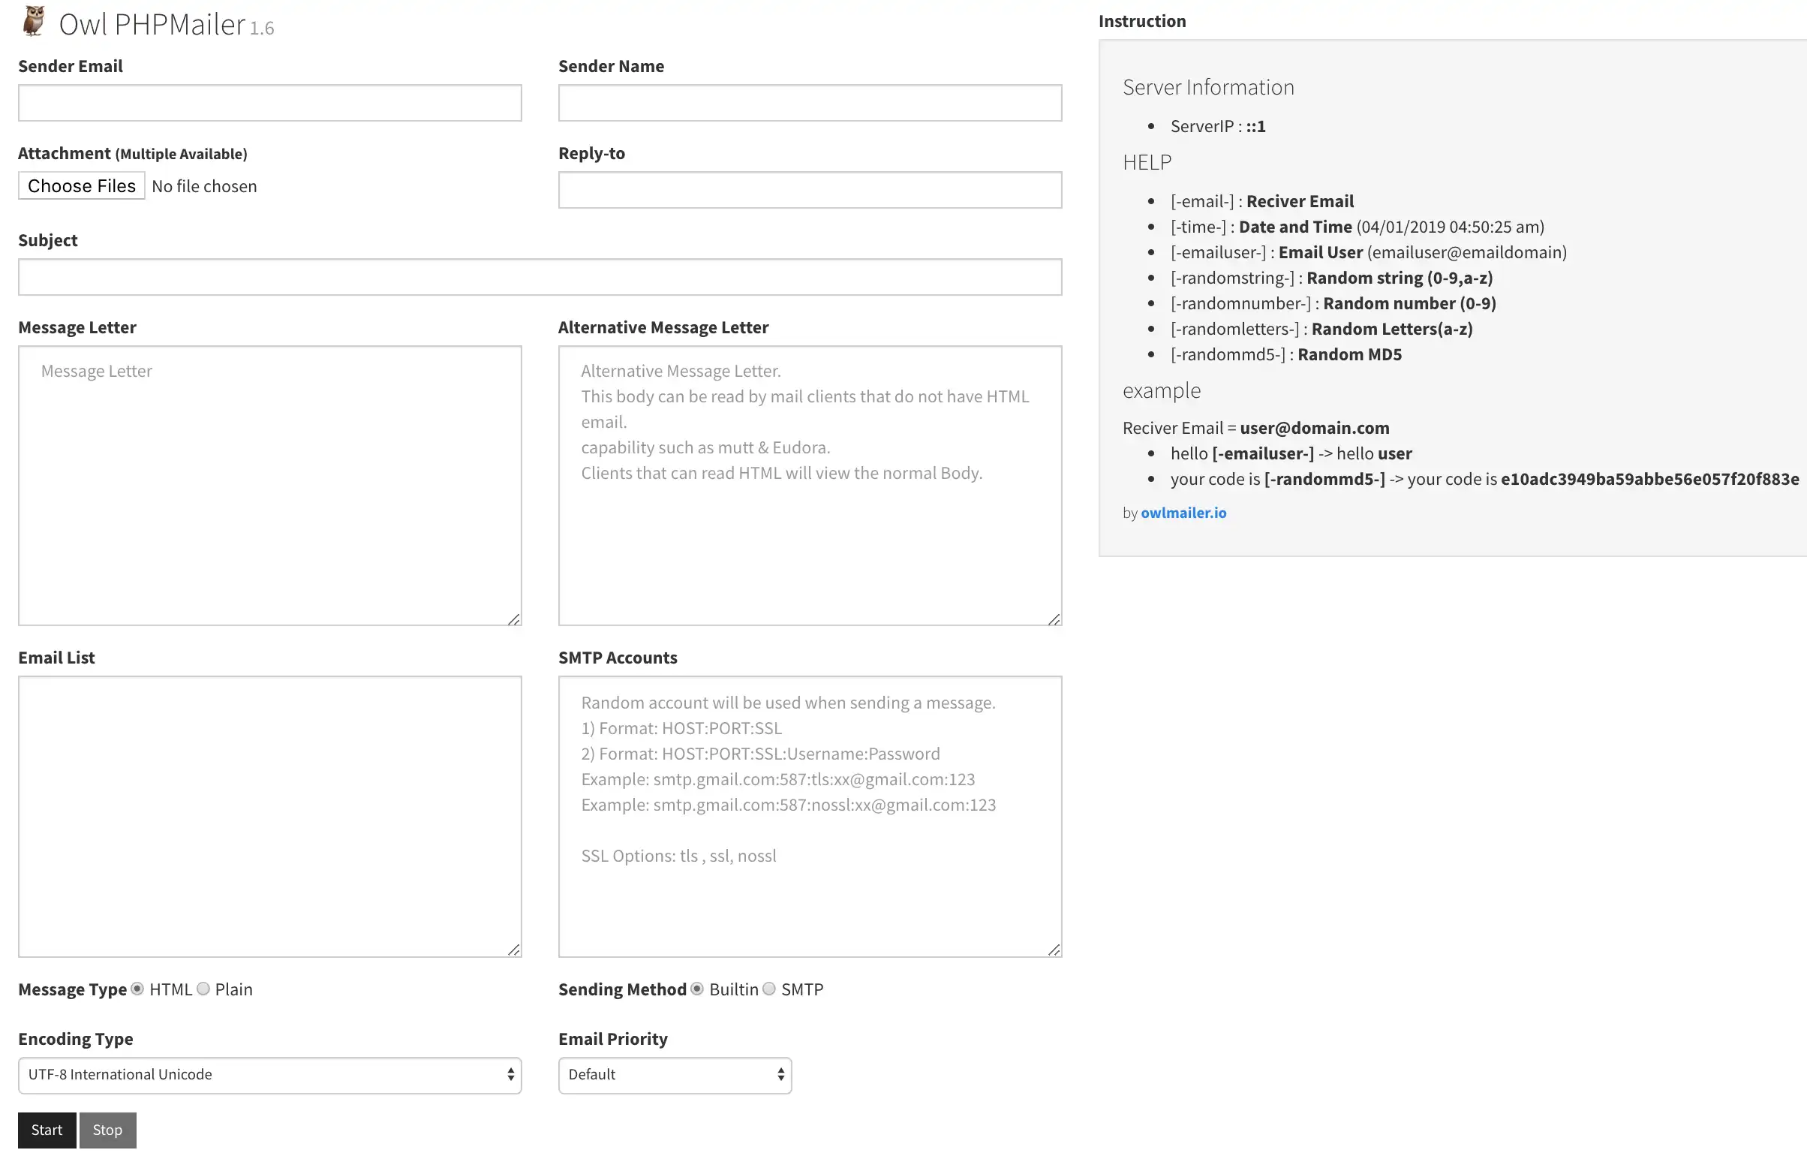Click the Subject input field
1807x1159 pixels.
click(x=540, y=276)
